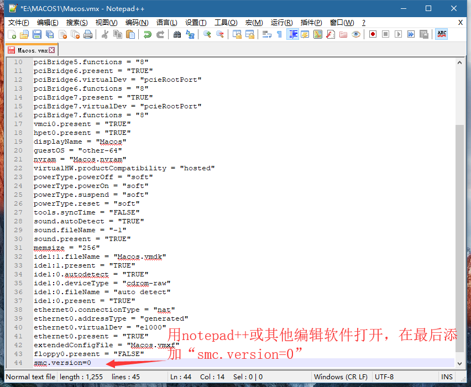Open the 文件(F) menu
The height and width of the screenshot is (387, 471).
pos(18,23)
